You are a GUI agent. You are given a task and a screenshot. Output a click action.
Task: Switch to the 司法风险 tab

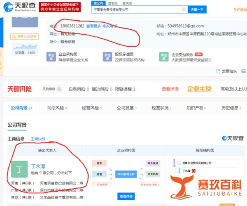coord(57,108)
